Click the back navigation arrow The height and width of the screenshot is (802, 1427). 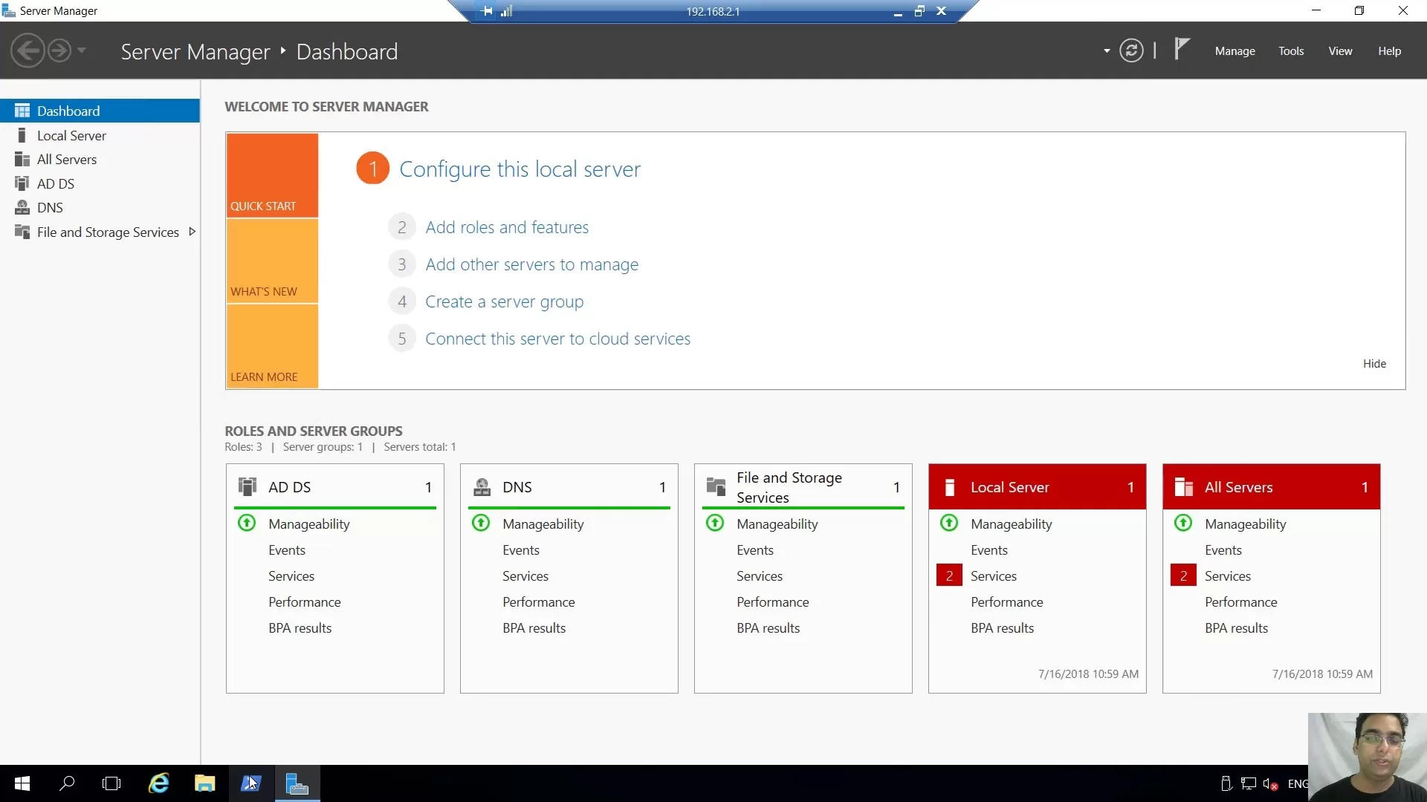pyautogui.click(x=28, y=50)
